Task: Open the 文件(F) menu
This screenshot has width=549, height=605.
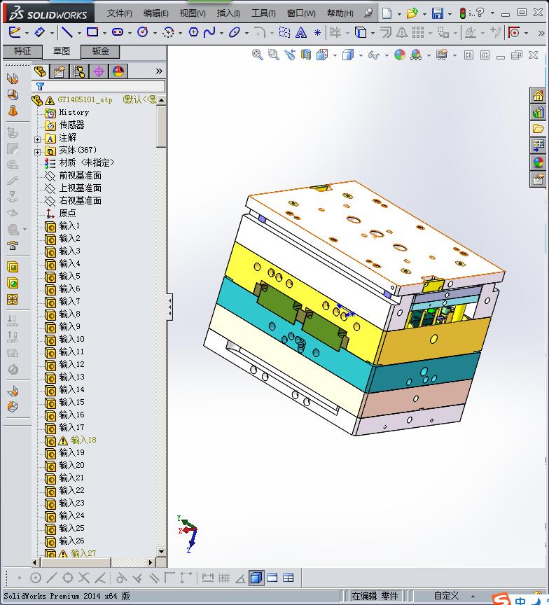Action: (x=119, y=13)
